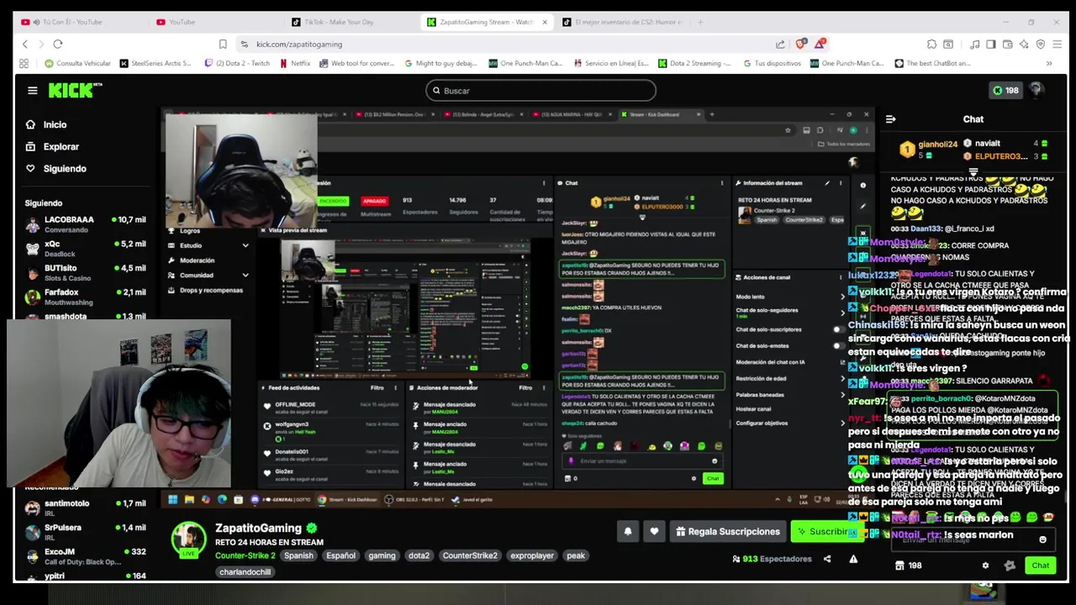Open the emoji picker in the message box

[1042, 539]
